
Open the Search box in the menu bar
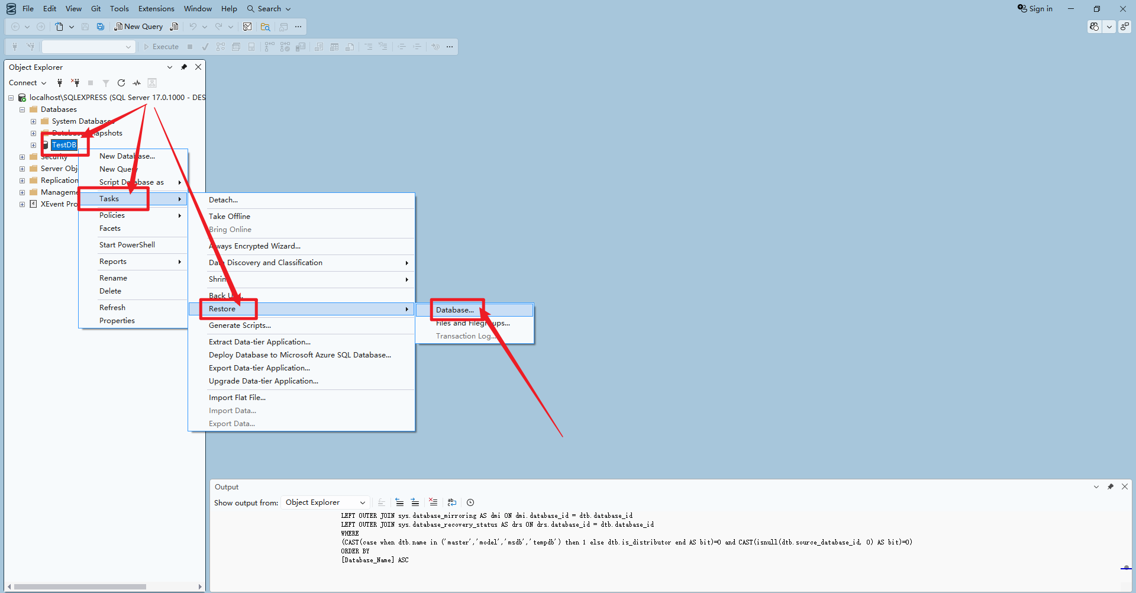point(269,9)
